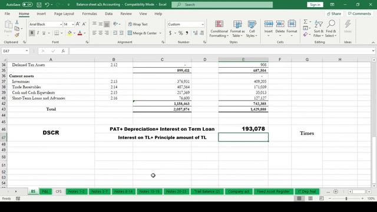Decrease indent in Alignment group

(x=115, y=33)
